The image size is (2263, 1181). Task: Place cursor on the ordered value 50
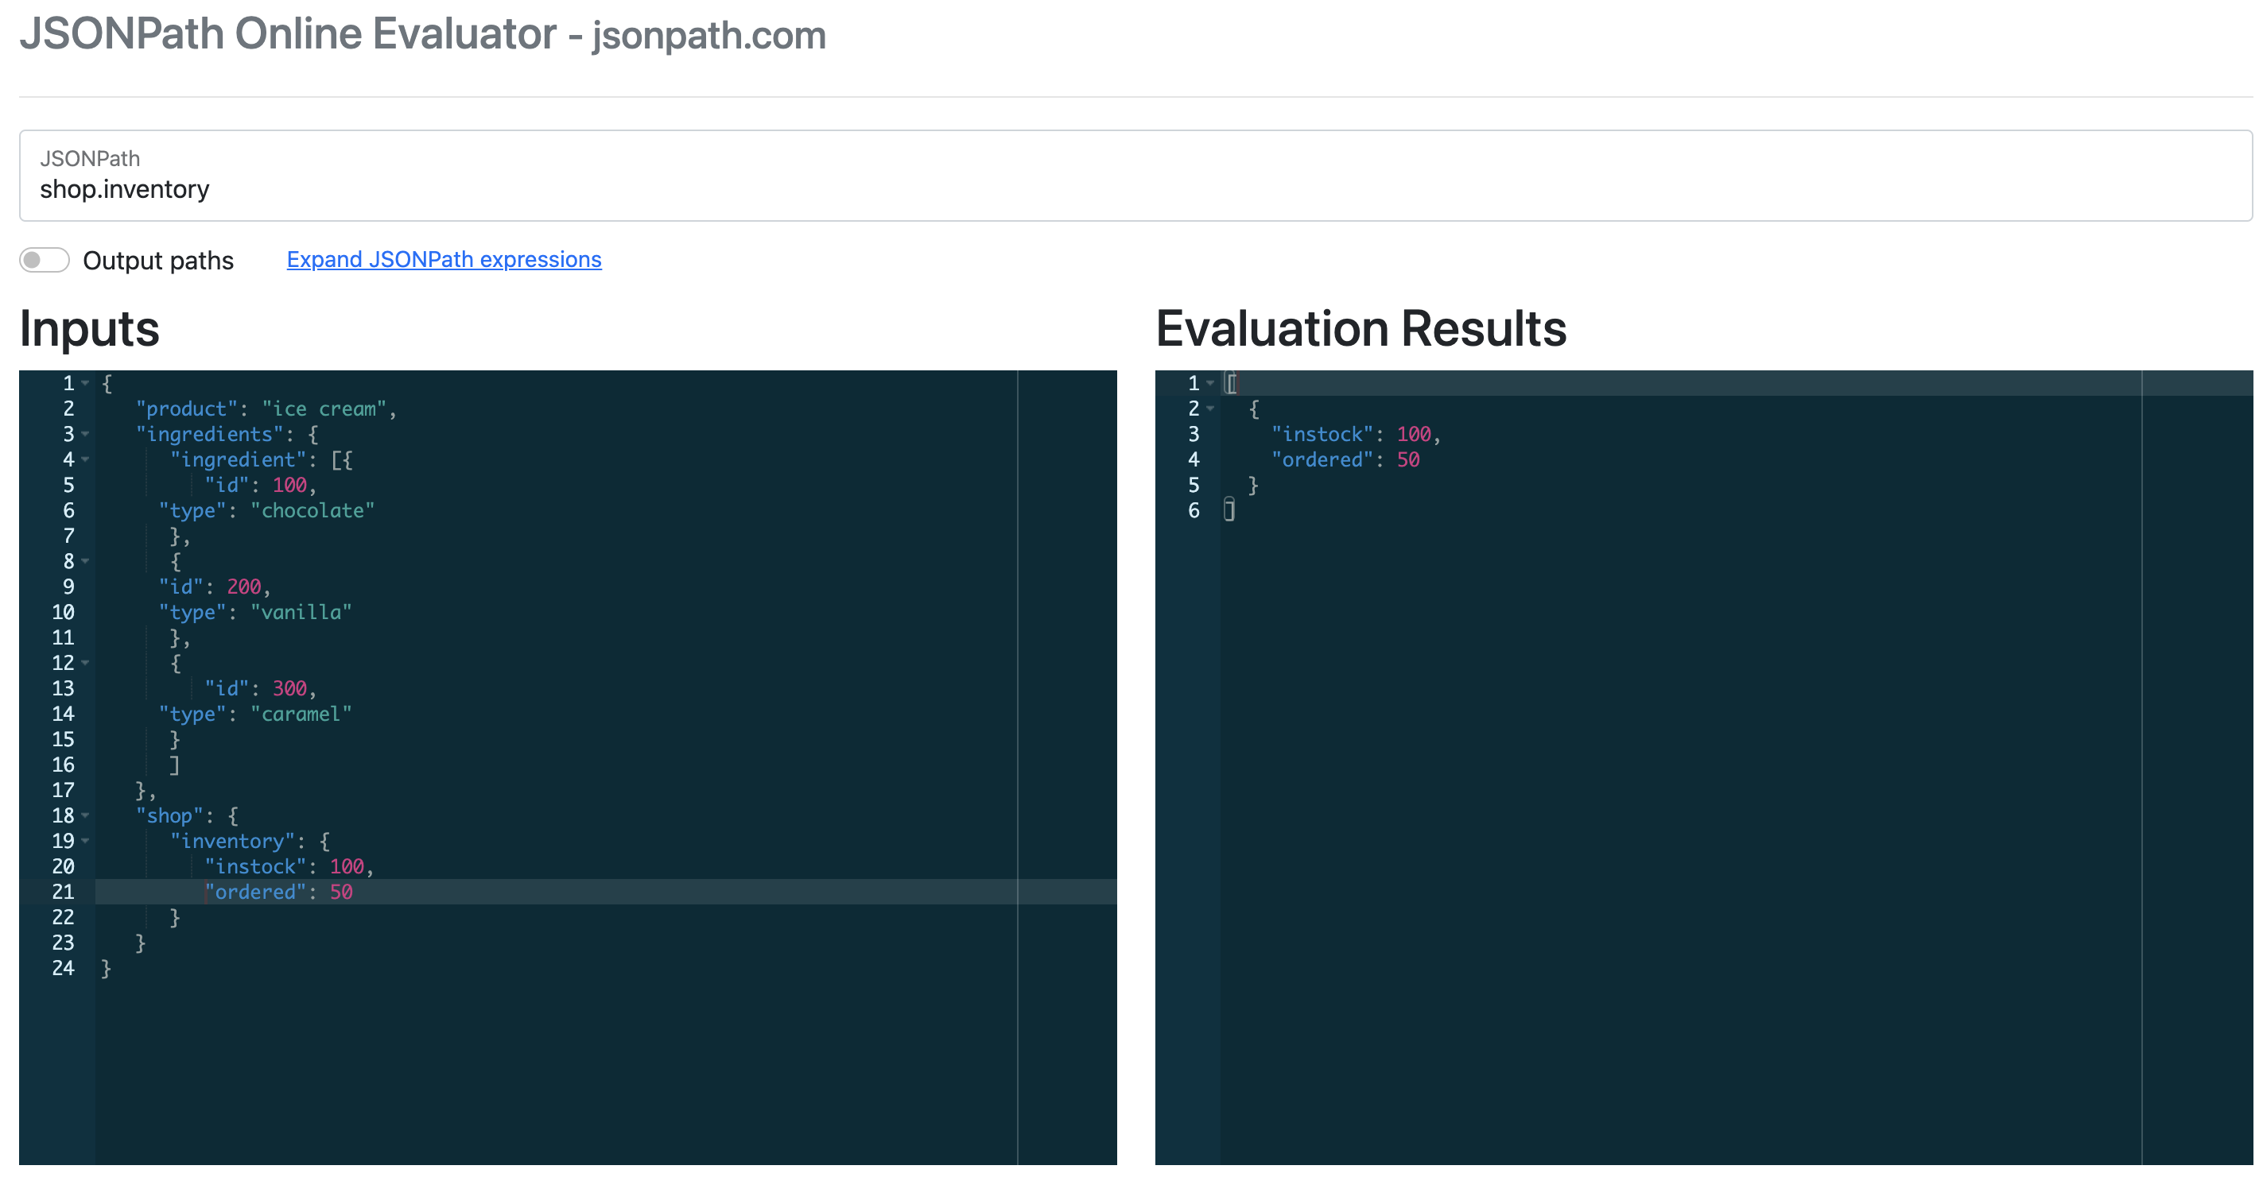pos(343,891)
